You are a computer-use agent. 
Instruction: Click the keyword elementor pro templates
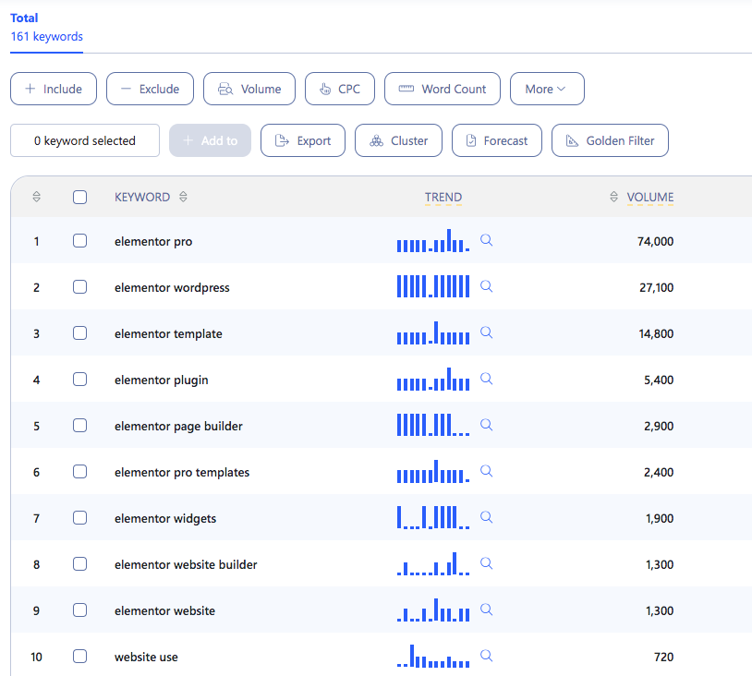pyautogui.click(x=182, y=472)
